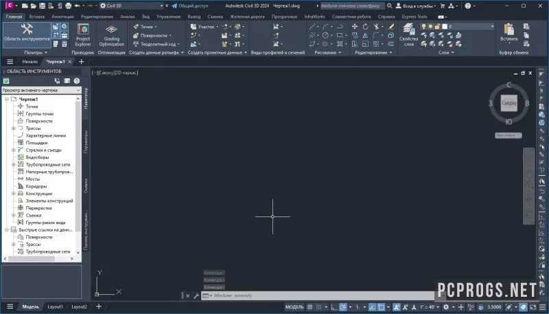Toggle МОДЕЛЬ model space button
Image resolution: width=549 pixels, height=314 pixels.
[x=294, y=307]
